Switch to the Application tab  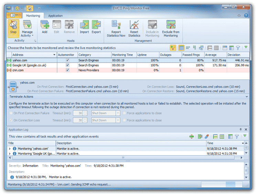point(55,15)
